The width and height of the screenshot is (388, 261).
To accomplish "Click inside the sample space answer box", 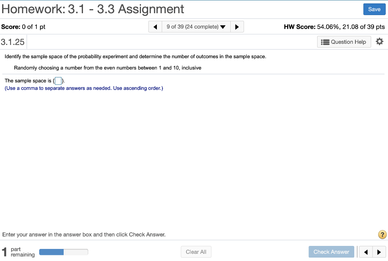I will point(58,80).
